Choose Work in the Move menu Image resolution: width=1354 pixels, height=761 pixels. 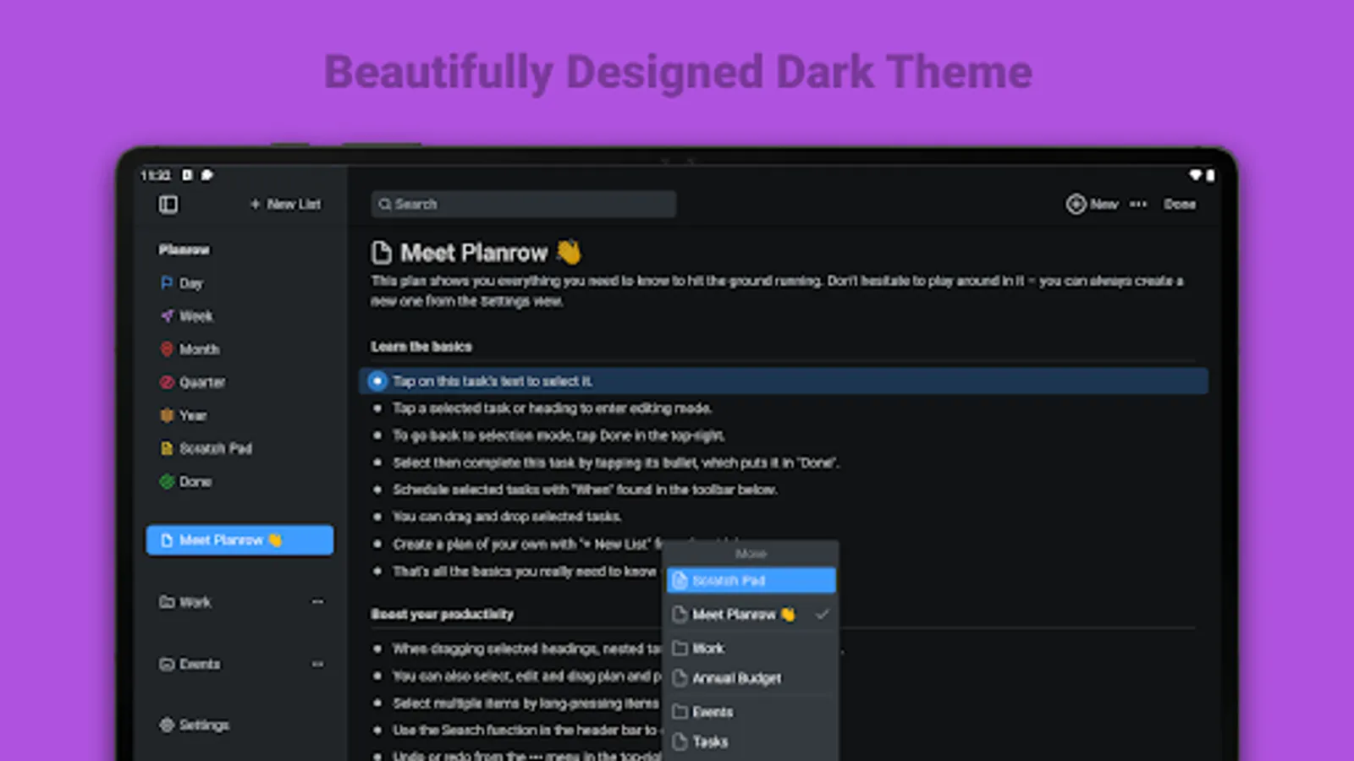tap(751, 648)
